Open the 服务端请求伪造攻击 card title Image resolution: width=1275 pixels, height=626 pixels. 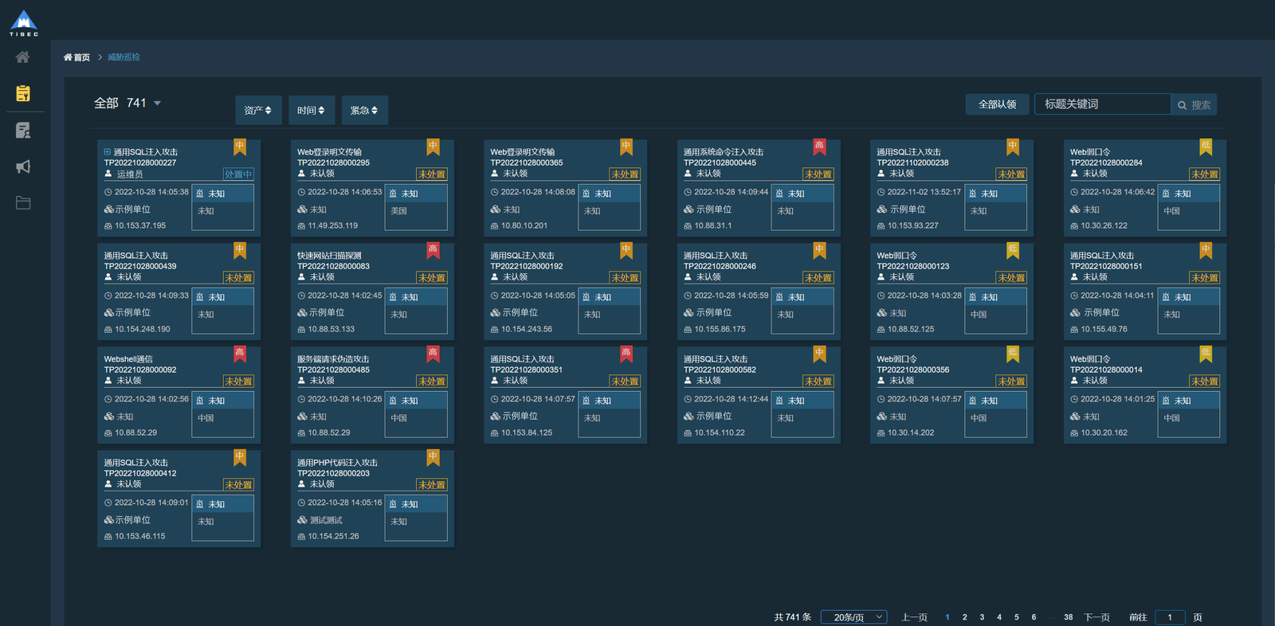pos(333,359)
